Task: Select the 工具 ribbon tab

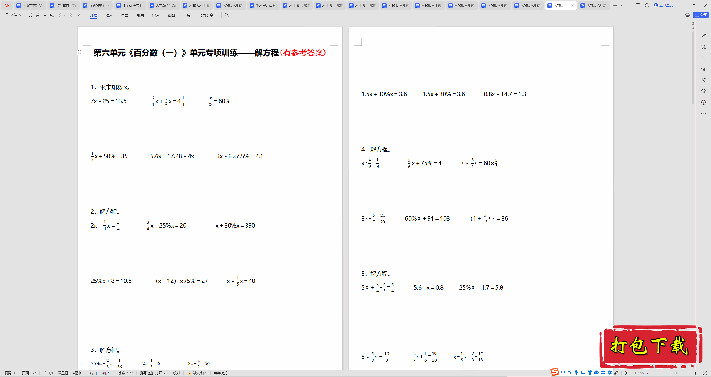Action: pyautogui.click(x=187, y=15)
